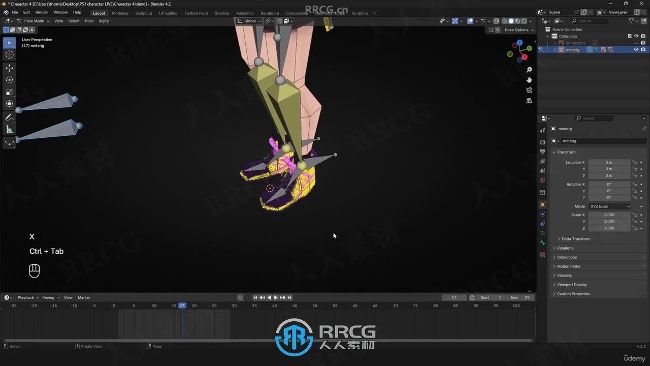Click Play animation button
Screen dimensions: 650x366
(x=276, y=297)
